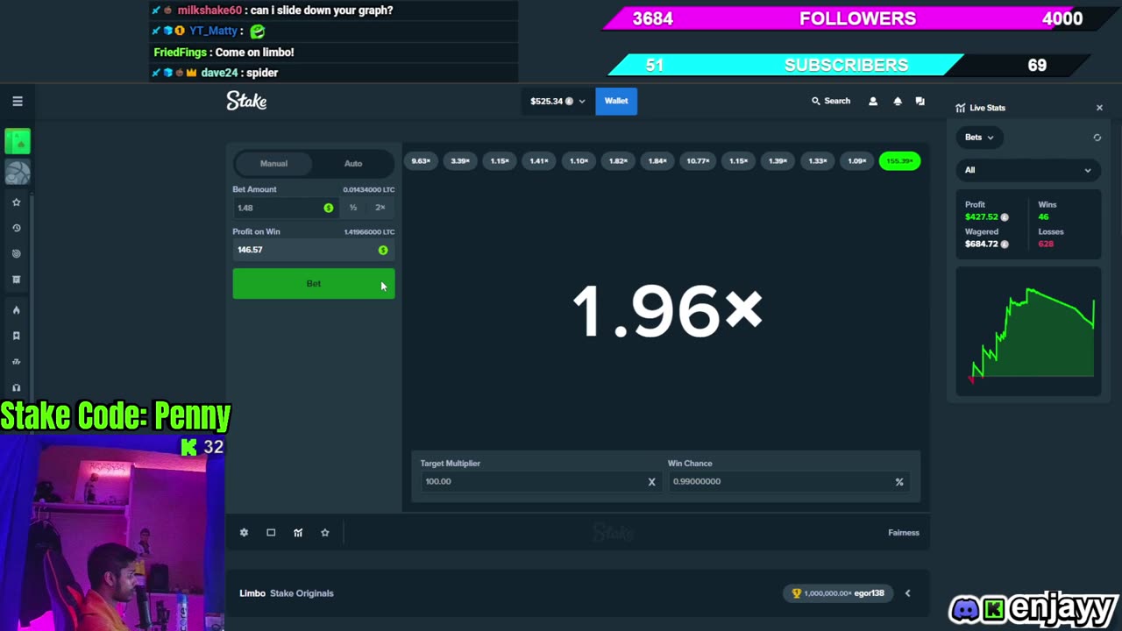This screenshot has width=1122, height=631.
Task: Open bookmark star icon in sidebar
Action: coord(16,336)
